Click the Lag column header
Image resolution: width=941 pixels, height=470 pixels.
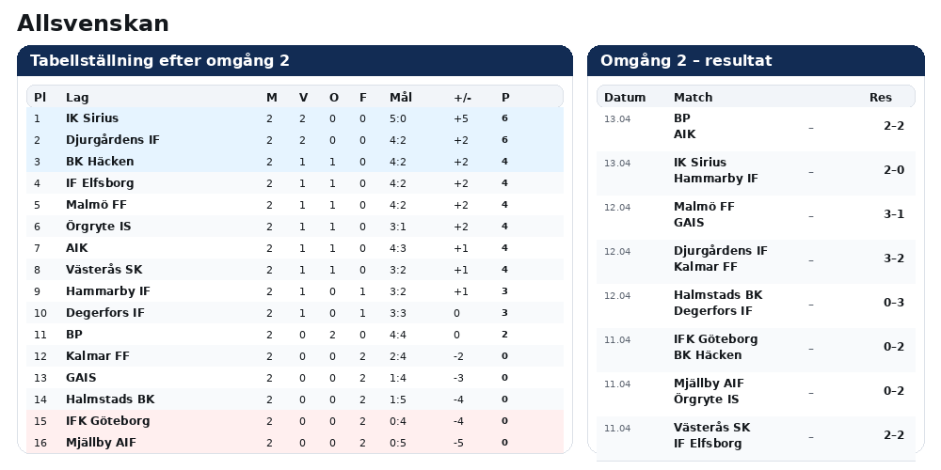pos(77,98)
